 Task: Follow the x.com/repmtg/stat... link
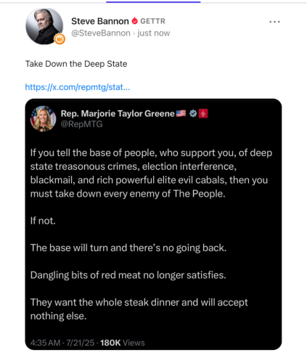pyautogui.click(x=78, y=87)
